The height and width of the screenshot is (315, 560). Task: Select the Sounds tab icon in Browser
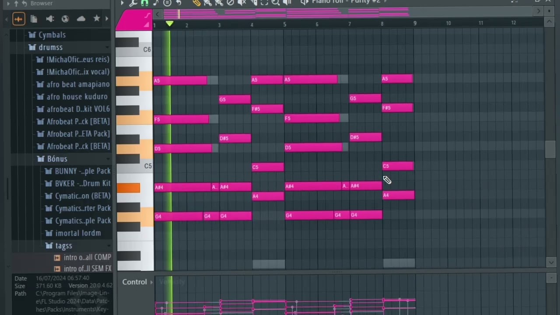point(18,19)
